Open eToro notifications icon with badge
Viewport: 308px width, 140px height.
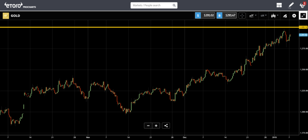pyautogui.click(x=302, y=5)
